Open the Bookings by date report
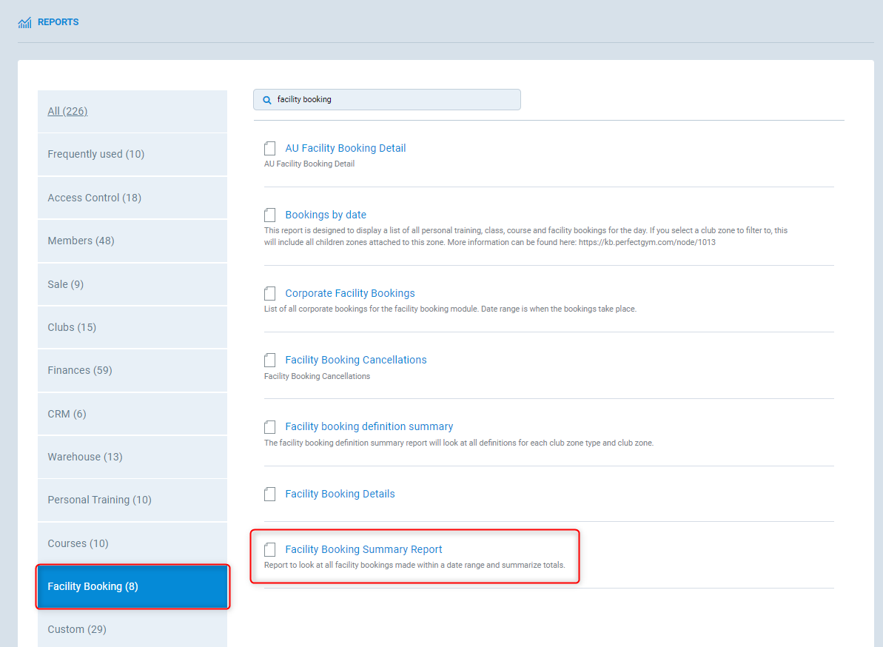Image resolution: width=883 pixels, height=647 pixels. (x=326, y=215)
